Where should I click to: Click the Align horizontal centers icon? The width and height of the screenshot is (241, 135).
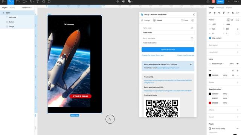pos(215,13)
